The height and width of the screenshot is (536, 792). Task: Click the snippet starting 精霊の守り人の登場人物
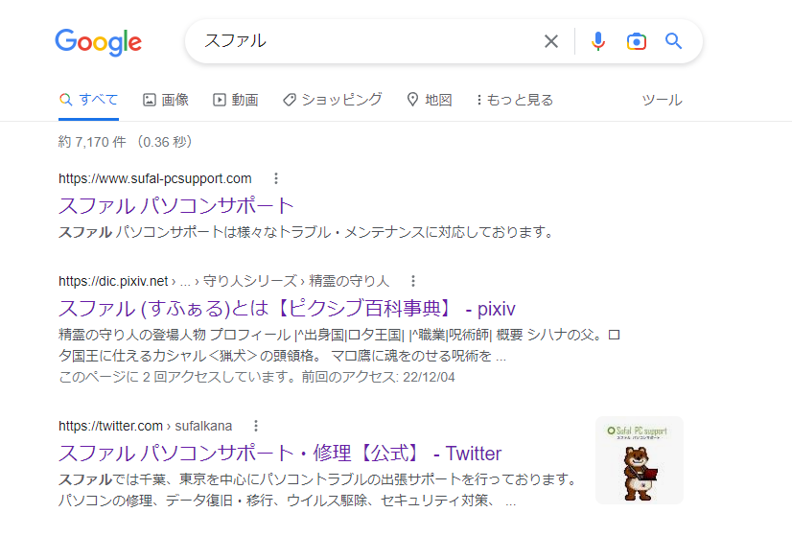pyautogui.click(x=339, y=345)
